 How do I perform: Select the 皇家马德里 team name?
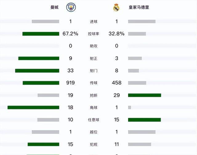tap(139, 7)
